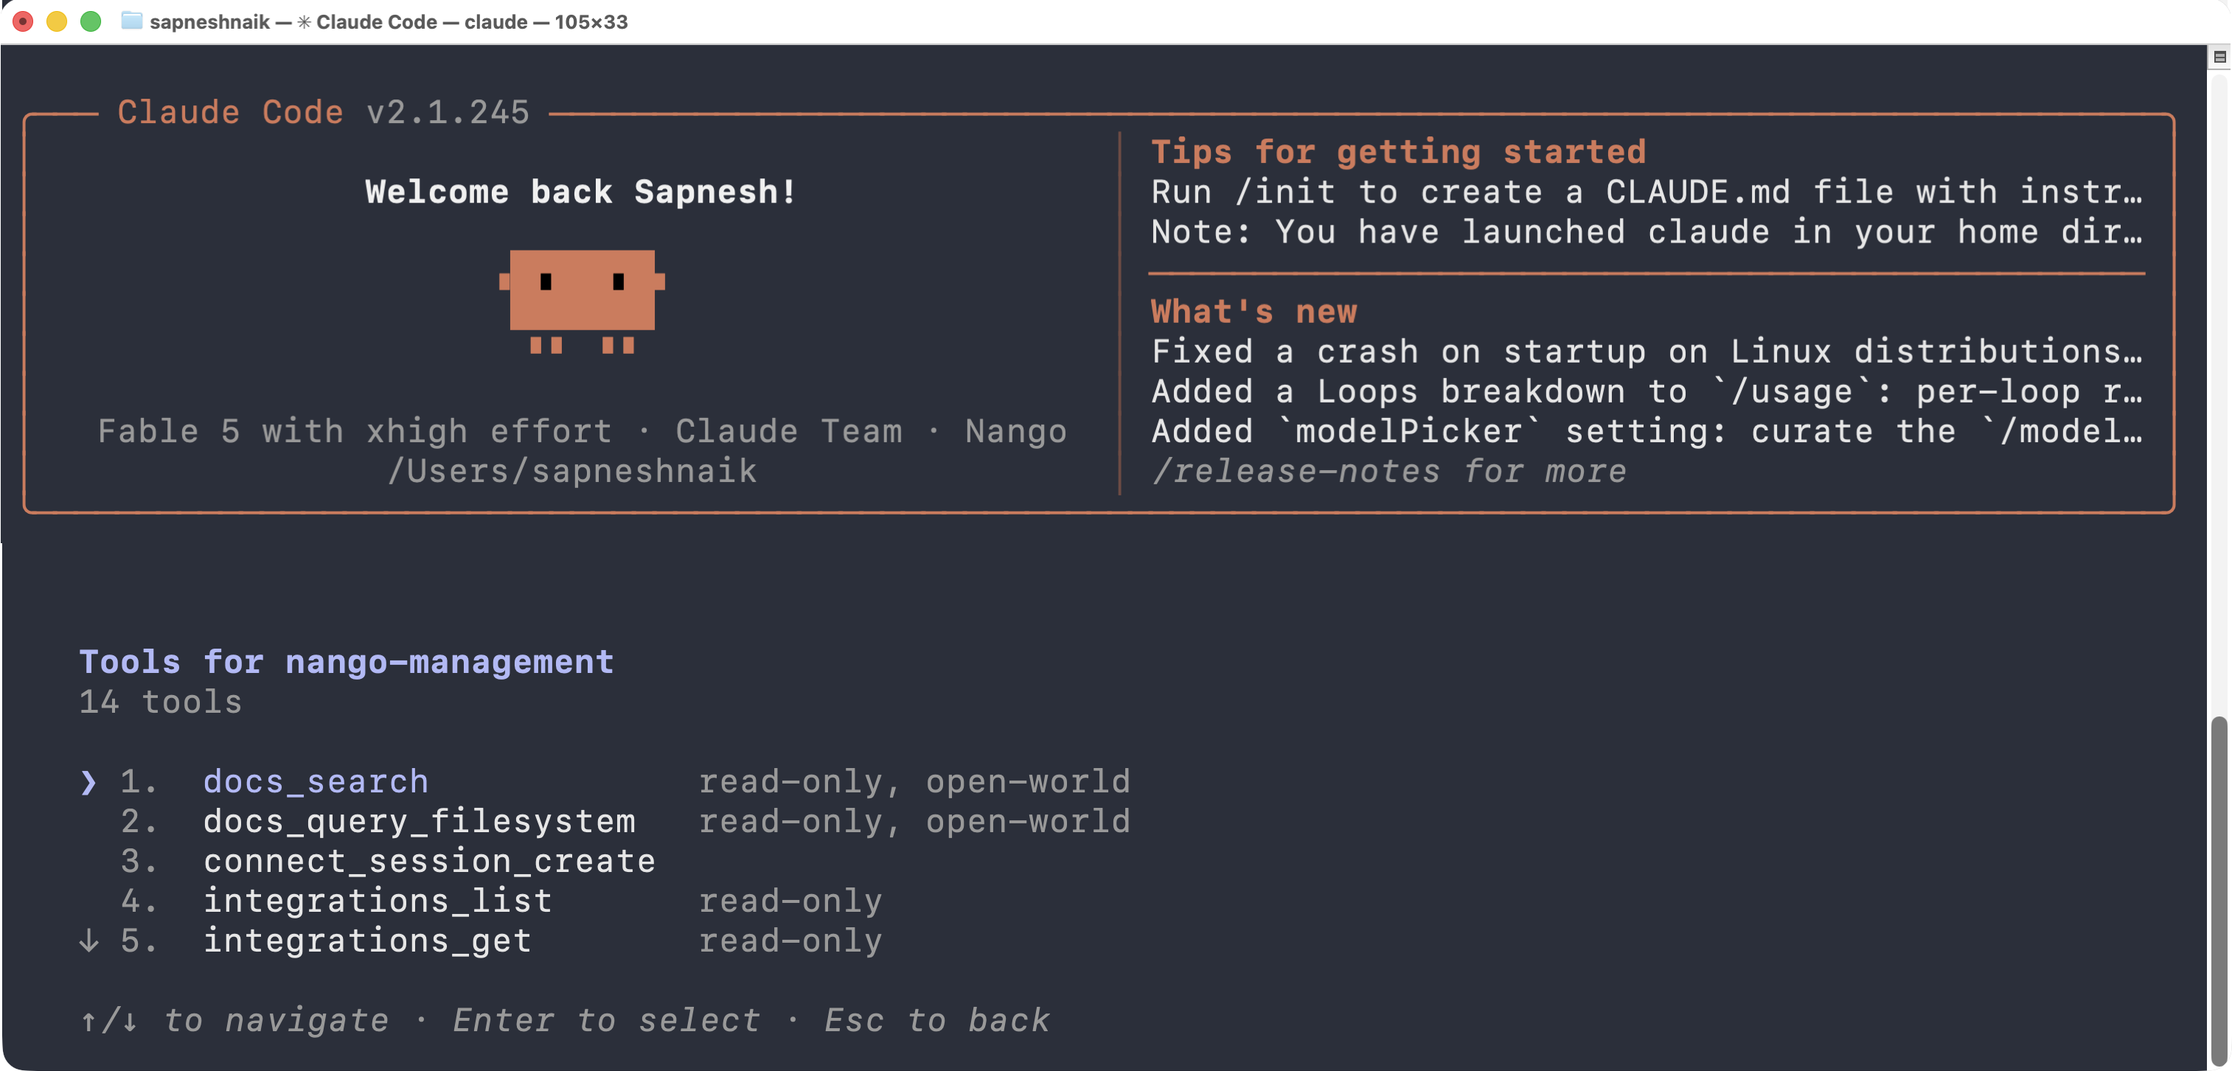Viewport: 2232px width, 1071px height.
Task: Click the 'What's new' heading
Action: tap(1254, 312)
